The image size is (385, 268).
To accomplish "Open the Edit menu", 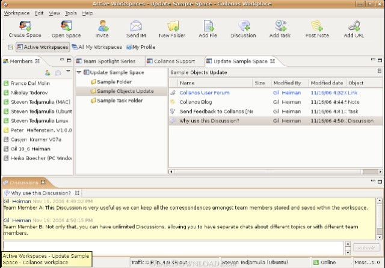I will coord(38,13).
